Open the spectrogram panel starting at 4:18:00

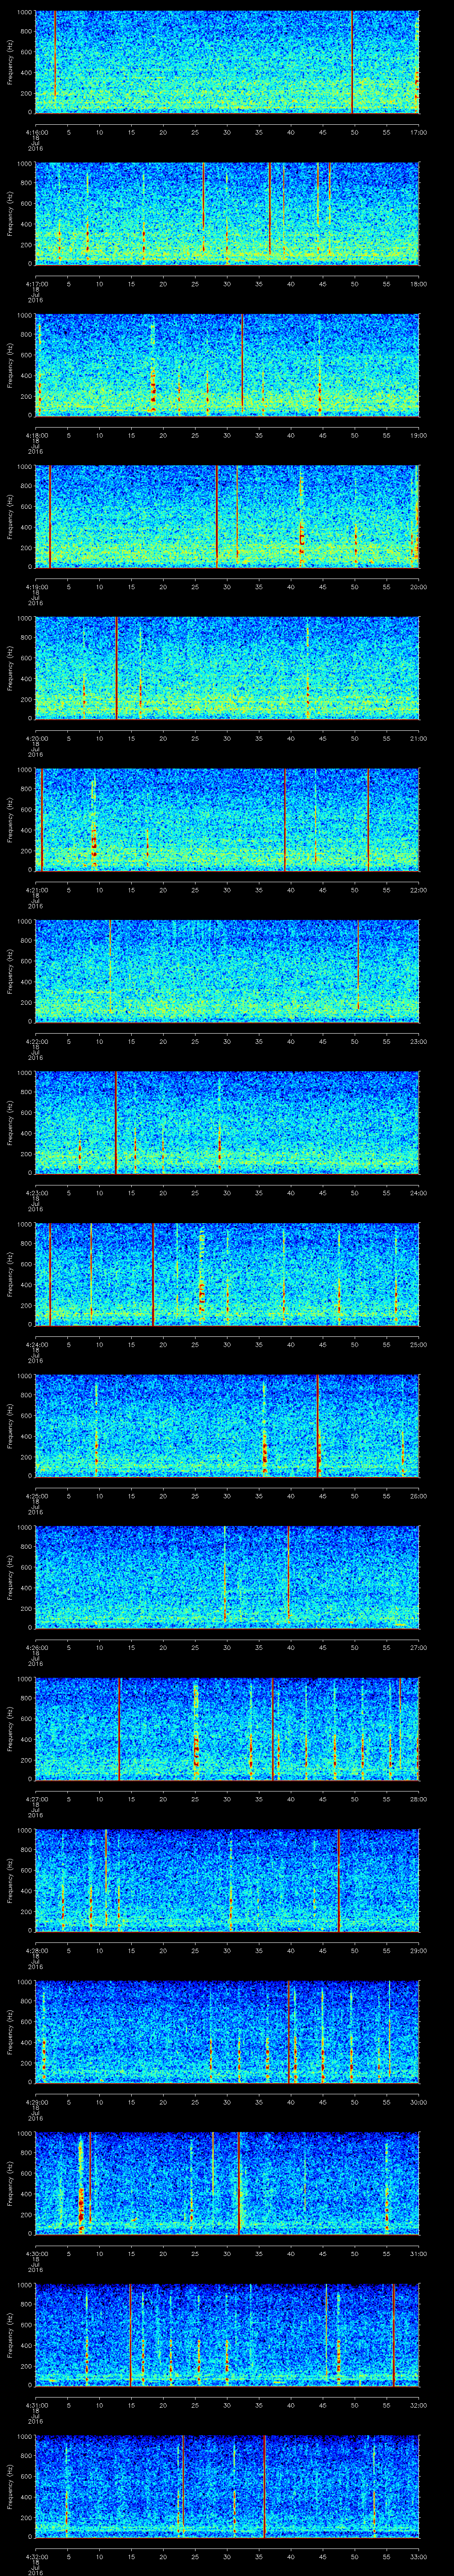(x=227, y=365)
